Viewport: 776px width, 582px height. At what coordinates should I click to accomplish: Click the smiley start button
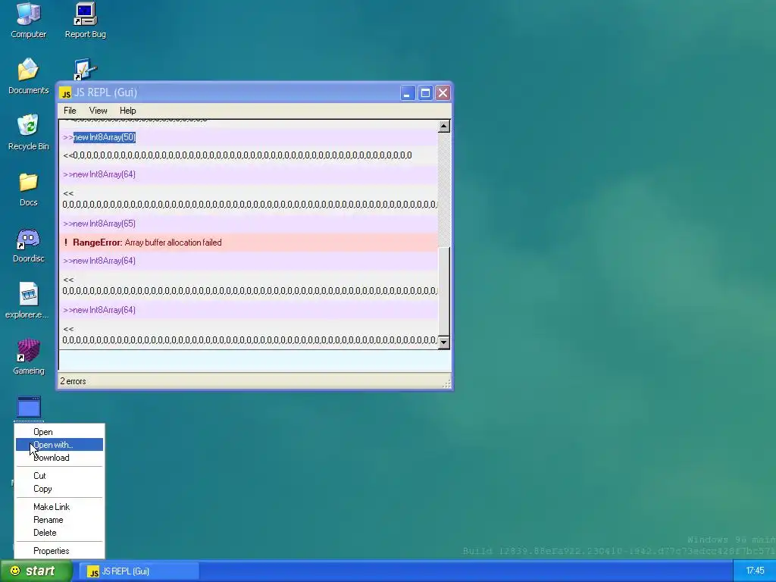(x=35, y=571)
